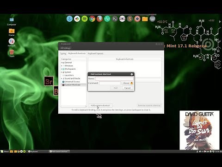The image size is (222, 167).
Task: Launch the colorful pinwheel app in the dock
Action: click(77, 19)
